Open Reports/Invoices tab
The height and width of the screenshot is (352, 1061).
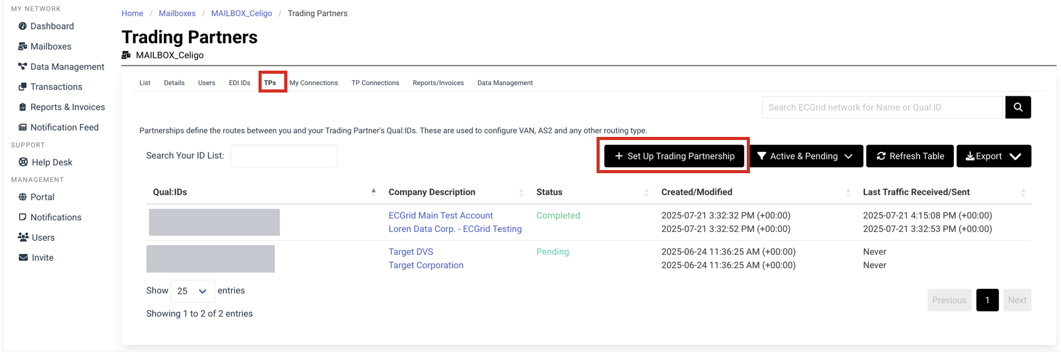[438, 83]
